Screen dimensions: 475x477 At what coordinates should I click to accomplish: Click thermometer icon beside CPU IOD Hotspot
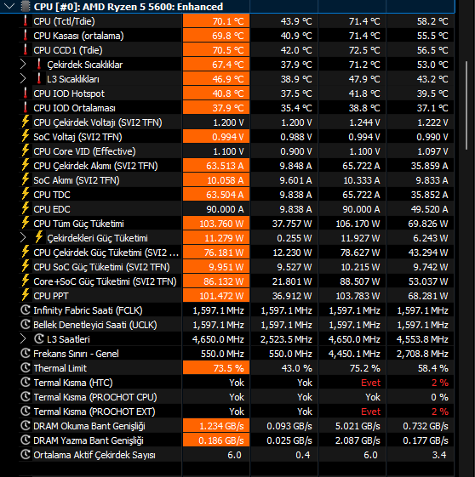[x=26, y=93]
